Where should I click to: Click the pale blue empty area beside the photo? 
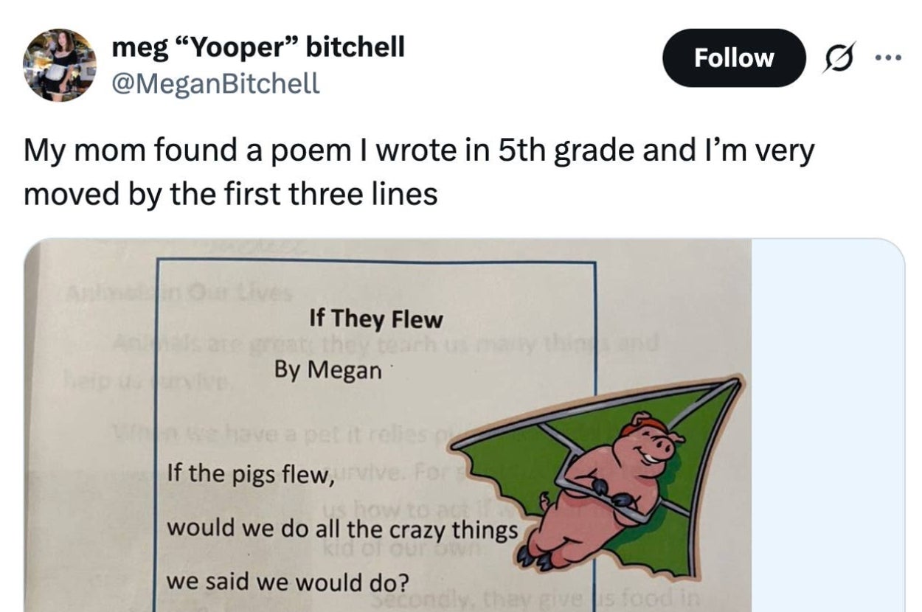(828, 425)
